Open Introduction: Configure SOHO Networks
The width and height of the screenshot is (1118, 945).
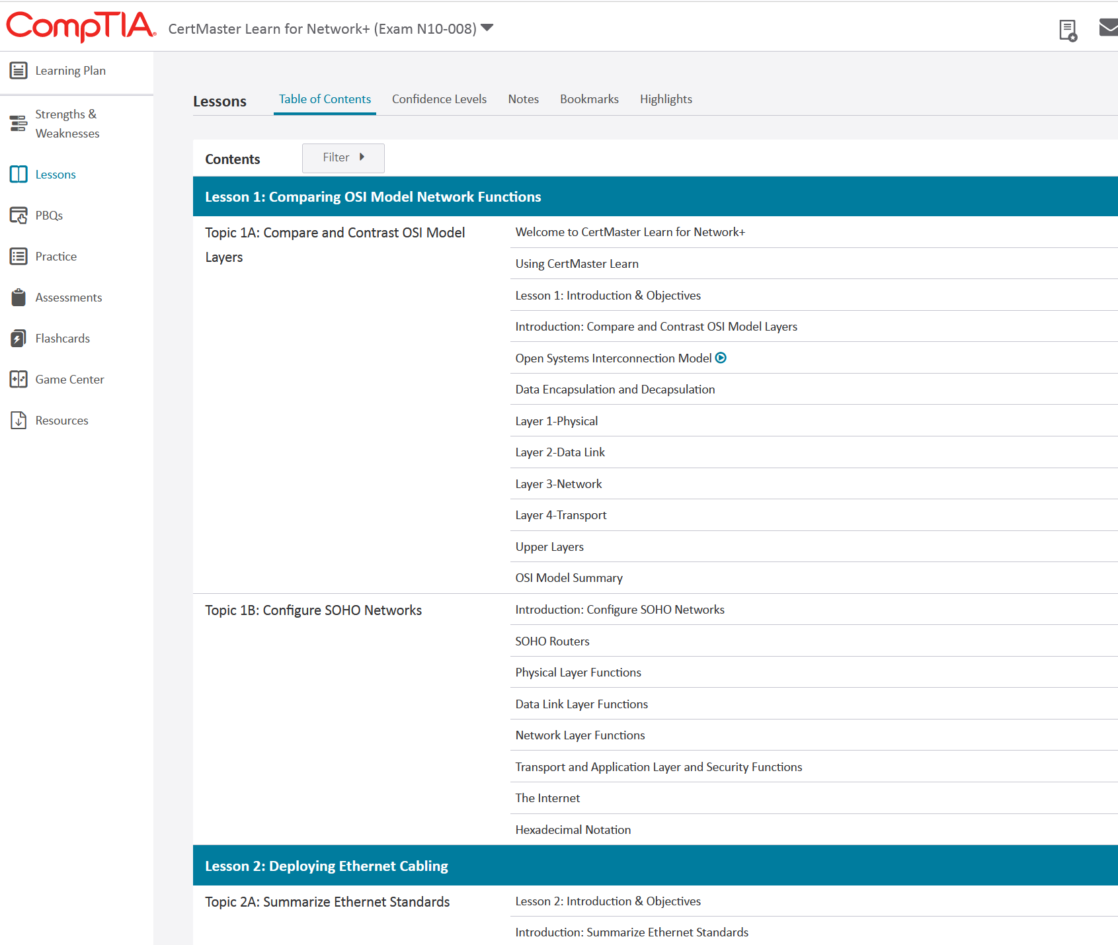point(619,610)
